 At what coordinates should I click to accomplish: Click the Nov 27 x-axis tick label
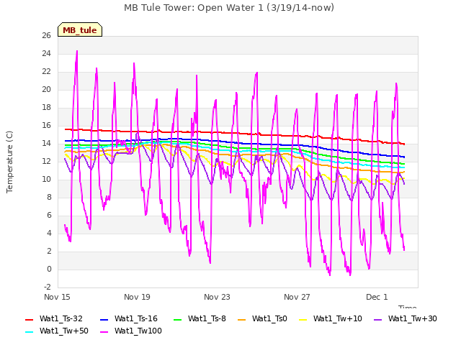(x=297, y=297)
